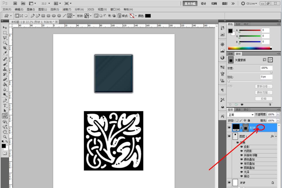Open the 正常 blend mode dropdown
Image resolution: width=282 pixels, height=188 pixels.
240,115
